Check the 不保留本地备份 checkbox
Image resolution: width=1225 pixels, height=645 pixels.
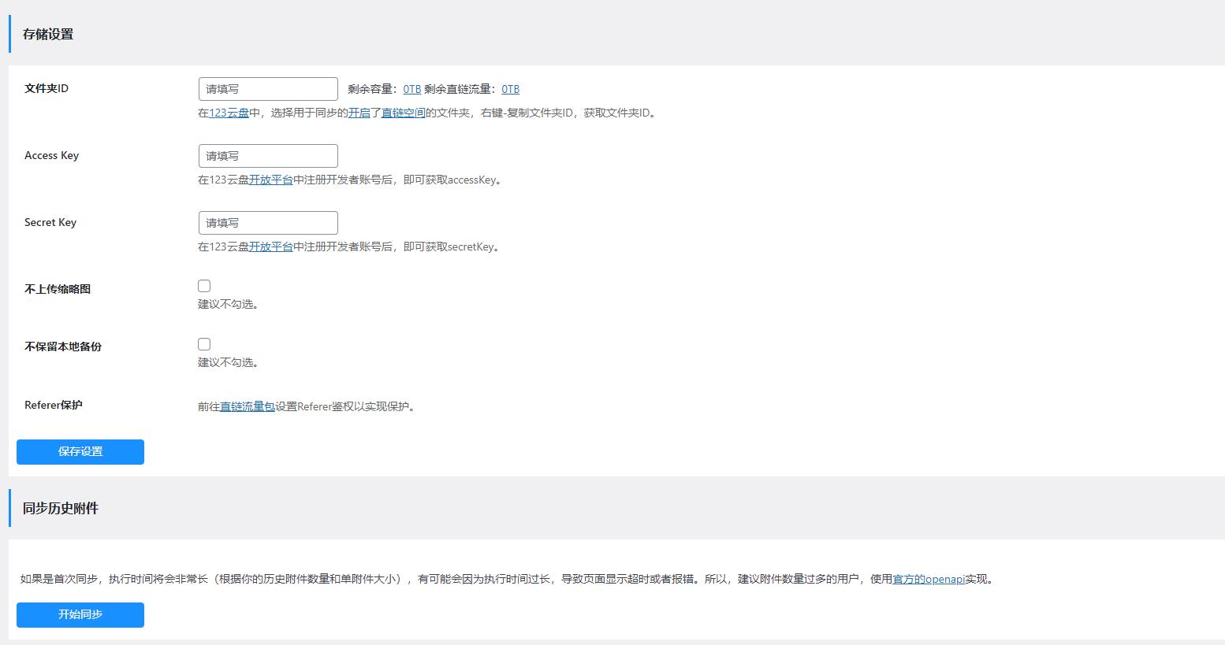tap(204, 344)
